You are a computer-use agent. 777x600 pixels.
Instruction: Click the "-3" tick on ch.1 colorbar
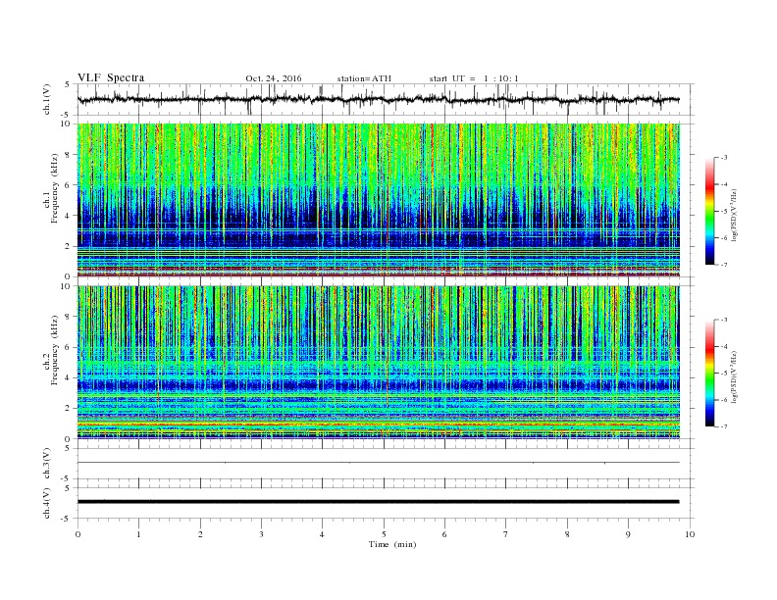point(724,158)
